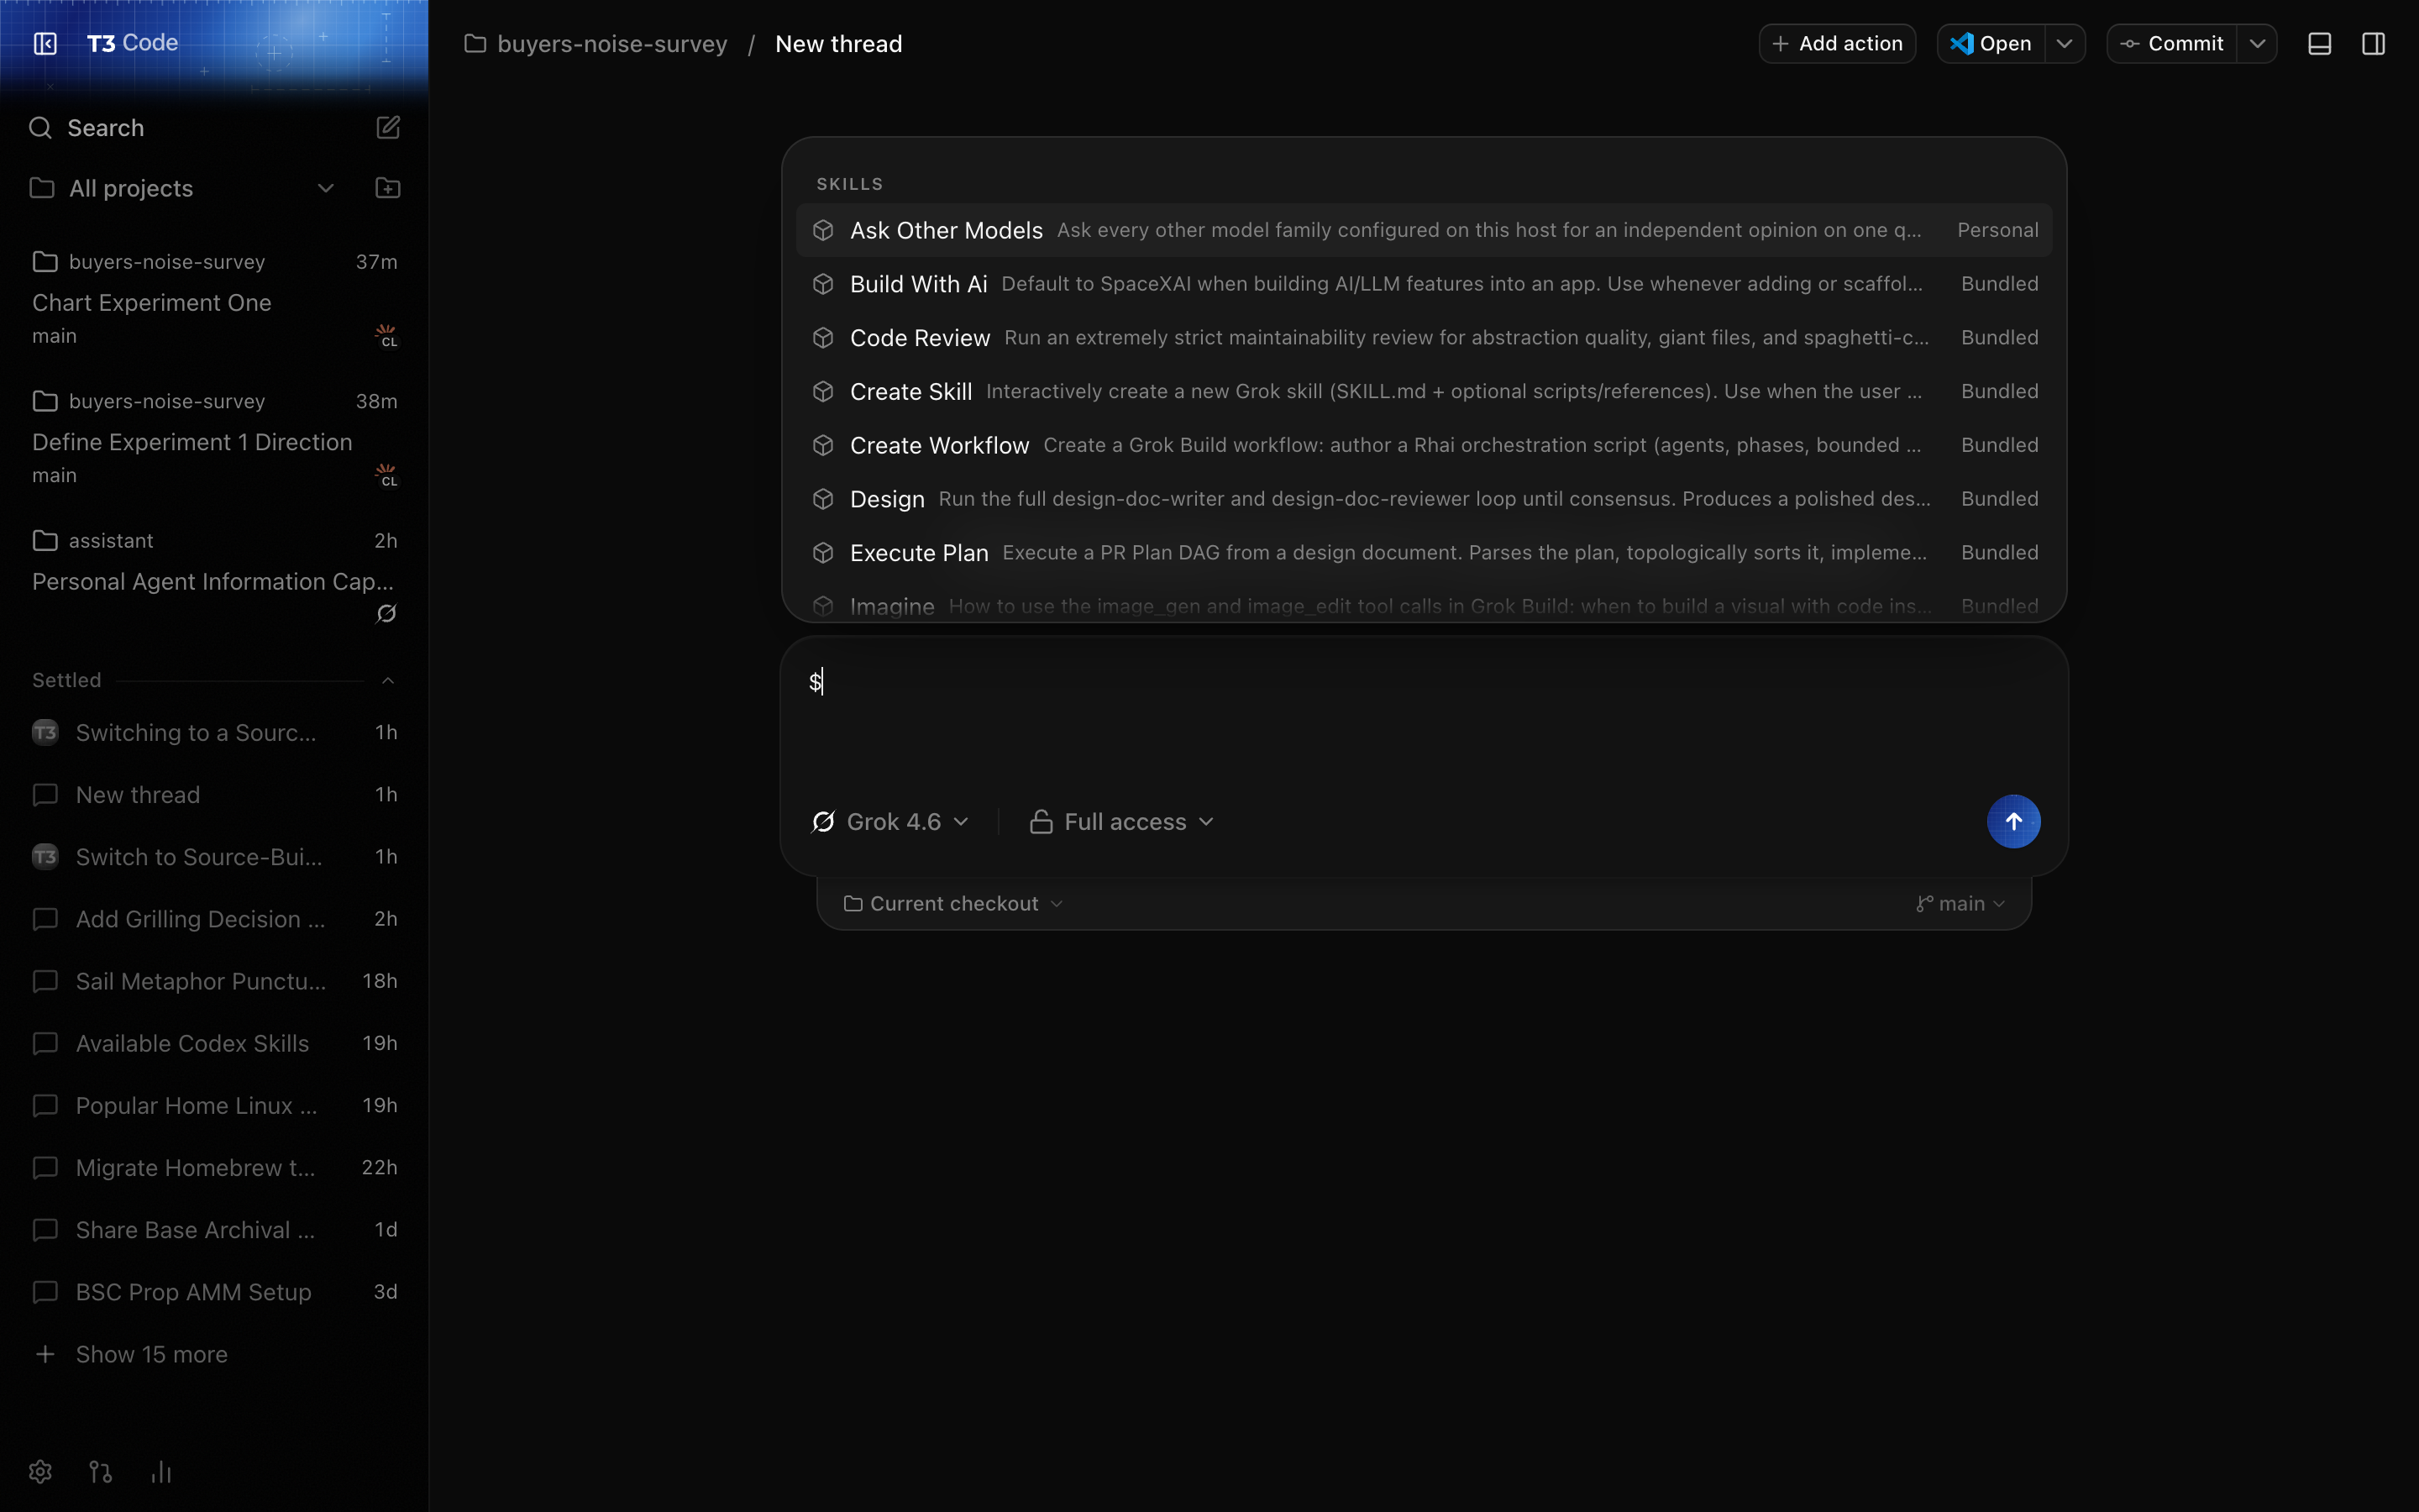Screen dimensions: 2419x1512
Task: Open the Available Codex Skills thread
Action: [x=214, y=1043]
